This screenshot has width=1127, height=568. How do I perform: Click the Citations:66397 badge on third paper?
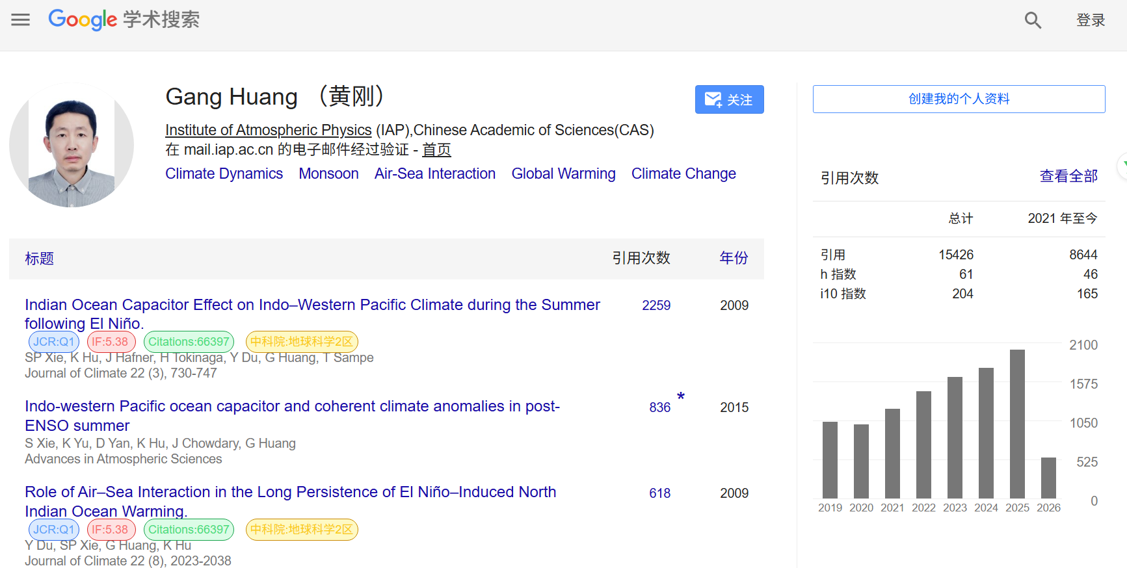pos(189,530)
